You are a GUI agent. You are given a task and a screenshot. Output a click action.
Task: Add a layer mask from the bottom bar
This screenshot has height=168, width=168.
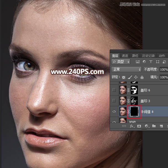point(140,126)
